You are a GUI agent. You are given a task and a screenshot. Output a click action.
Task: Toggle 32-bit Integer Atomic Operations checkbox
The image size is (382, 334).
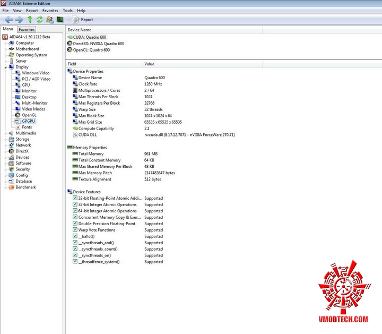click(x=75, y=204)
